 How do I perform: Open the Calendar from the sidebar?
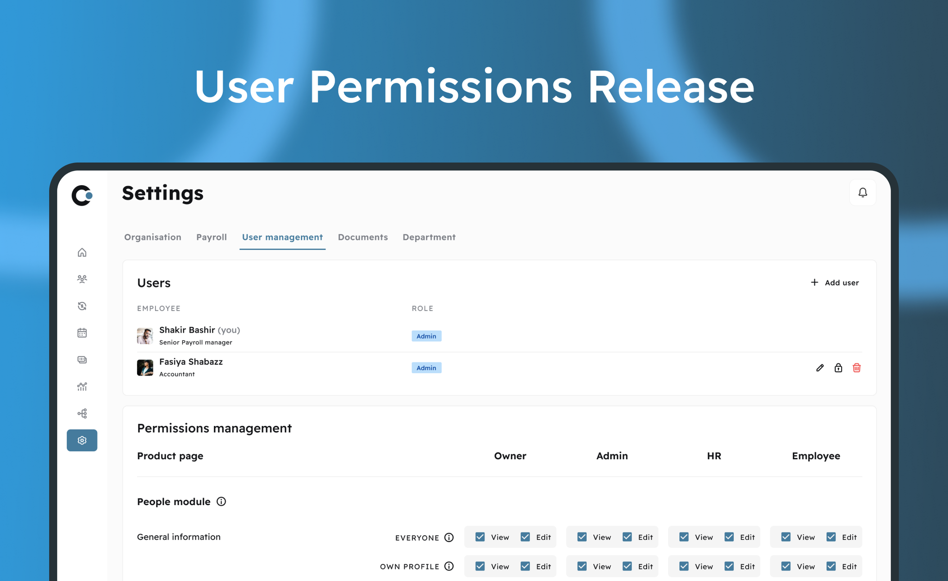pyautogui.click(x=82, y=333)
